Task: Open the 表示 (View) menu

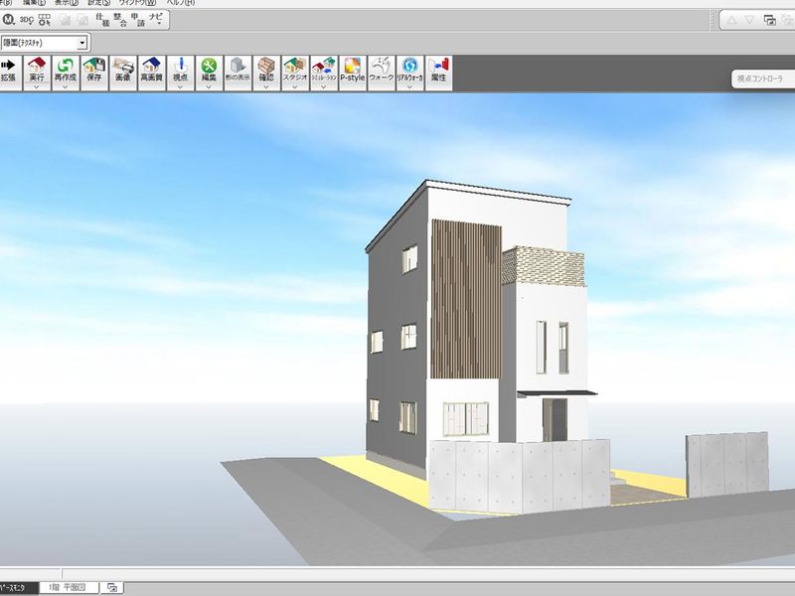Action: pos(68,3)
